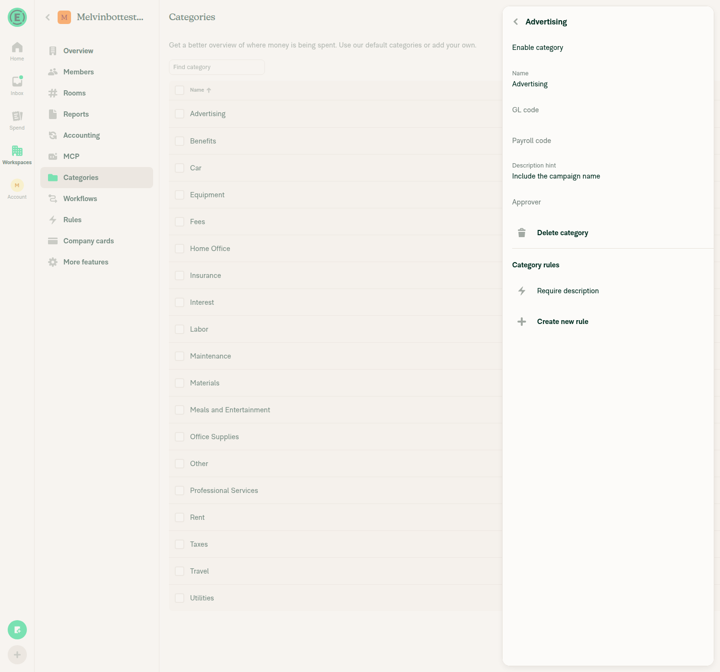Click the Company cards icon
The image size is (720, 672).
click(53, 241)
